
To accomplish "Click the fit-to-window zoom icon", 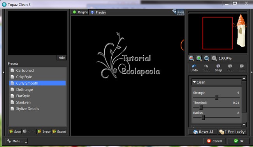I will pos(206,58).
